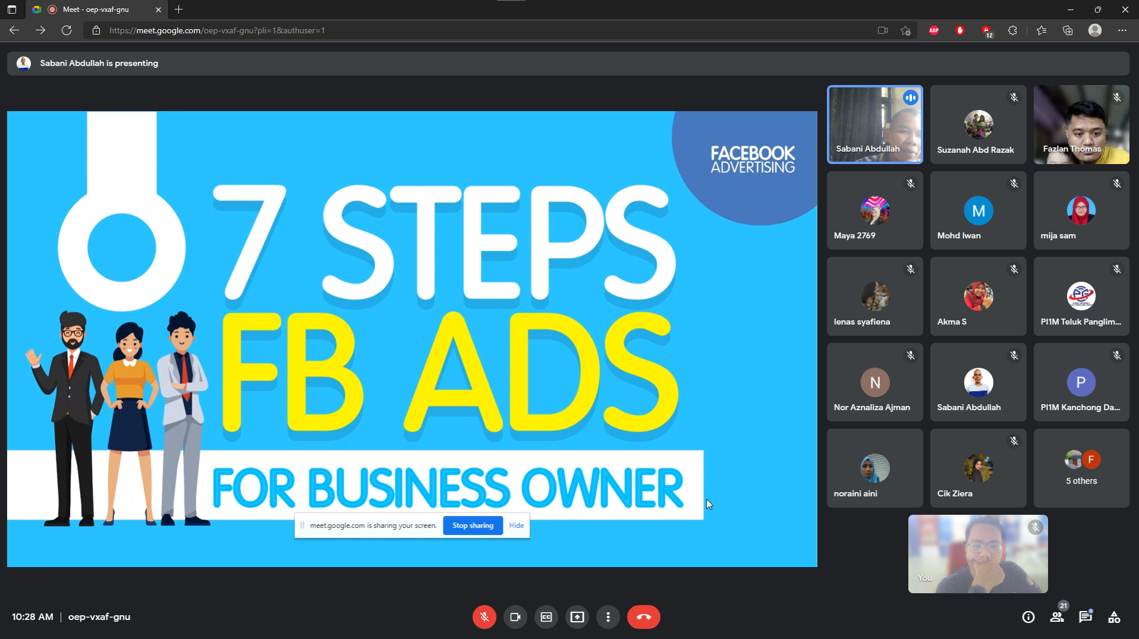Click your own self-view video tile
Image resolution: width=1139 pixels, height=639 pixels.
click(x=977, y=554)
